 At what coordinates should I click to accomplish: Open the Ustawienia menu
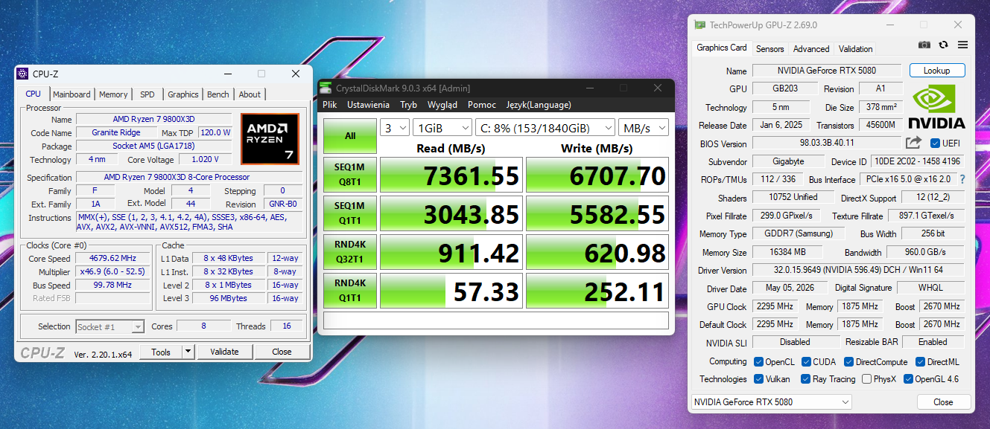point(368,105)
